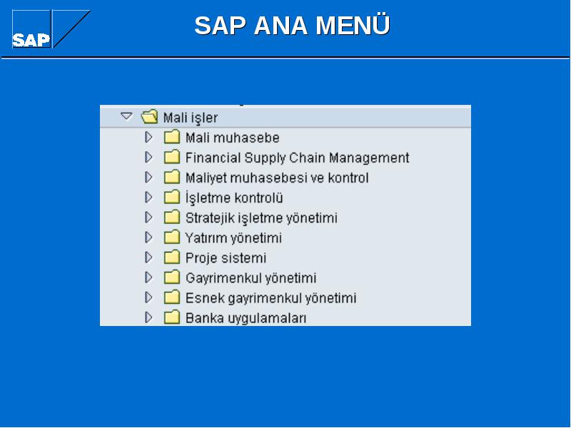Select the Banka uygulamaları label
Screen dimensions: 571x428
click(x=246, y=318)
